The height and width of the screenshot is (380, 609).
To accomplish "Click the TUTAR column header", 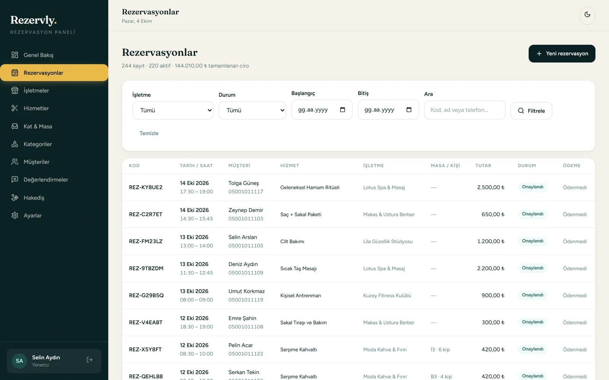I will (483, 166).
